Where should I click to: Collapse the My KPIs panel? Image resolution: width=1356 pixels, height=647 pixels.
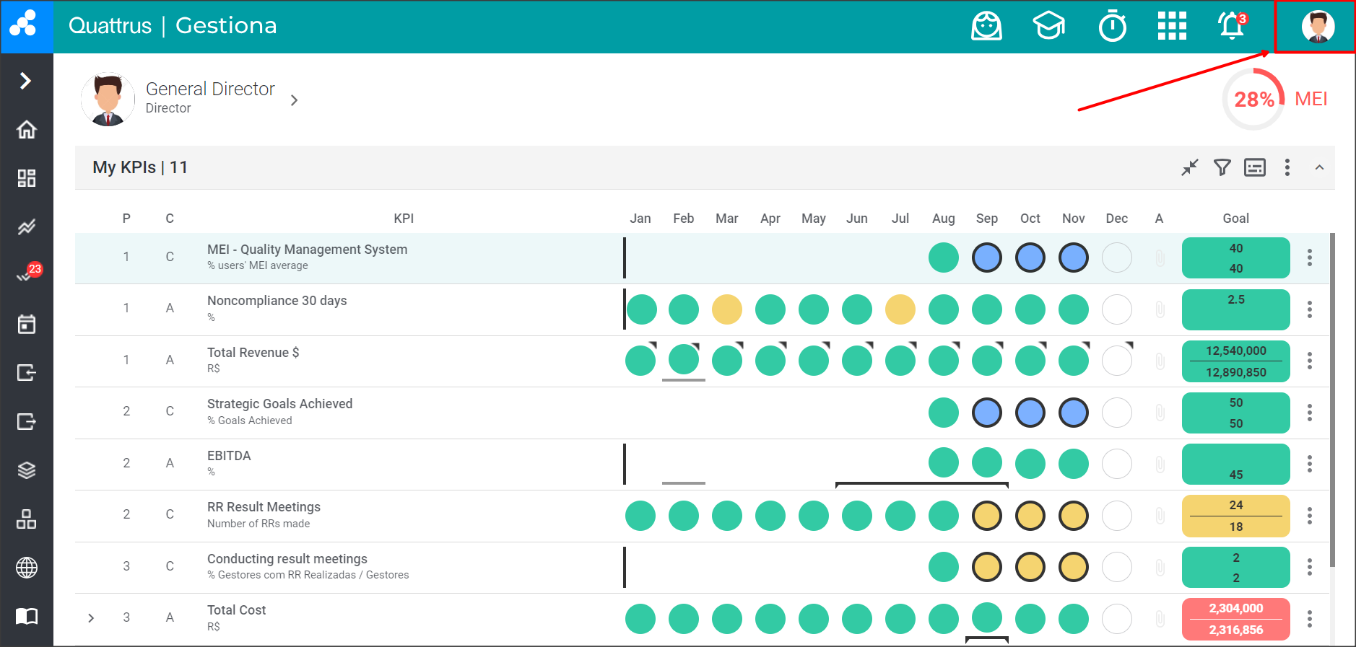(1319, 167)
